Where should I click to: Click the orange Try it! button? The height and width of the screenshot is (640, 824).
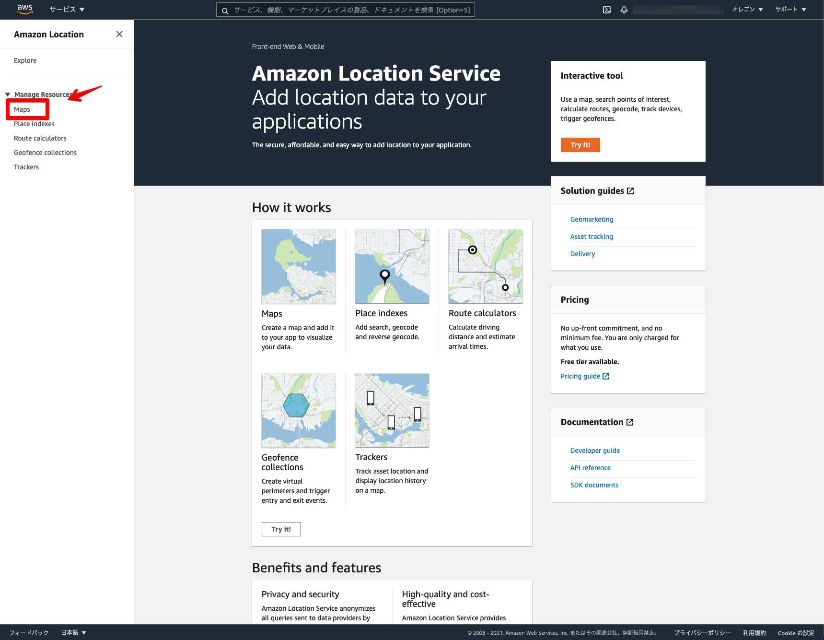580,145
